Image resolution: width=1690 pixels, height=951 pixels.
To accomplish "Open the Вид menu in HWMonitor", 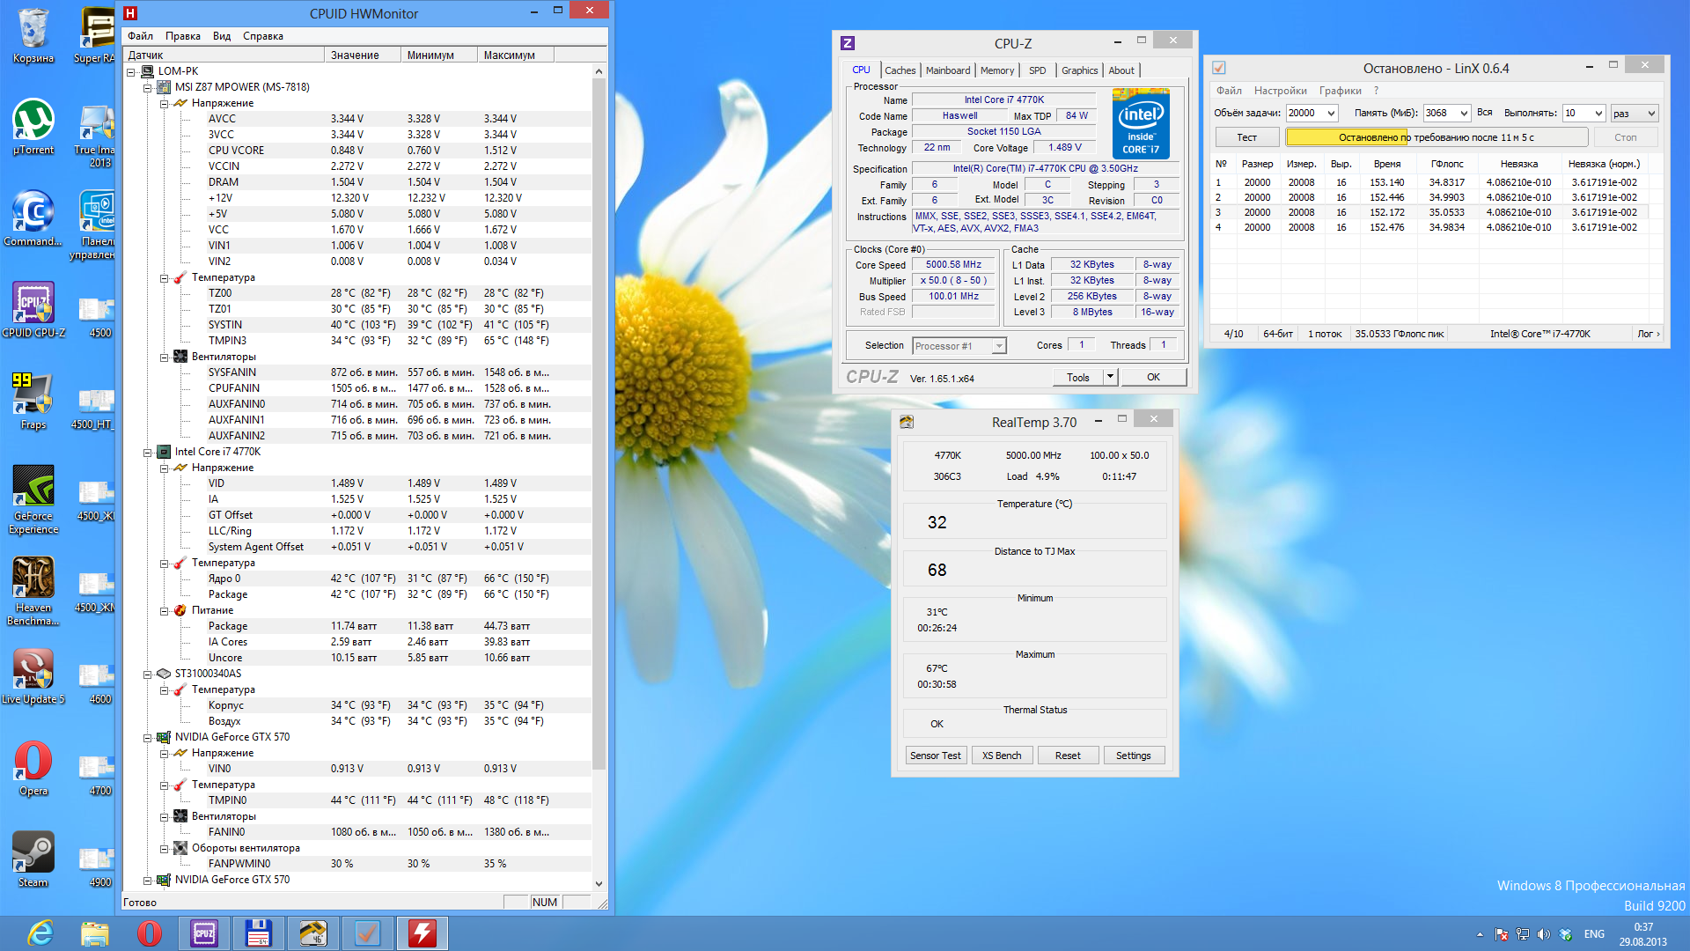I will (x=221, y=36).
